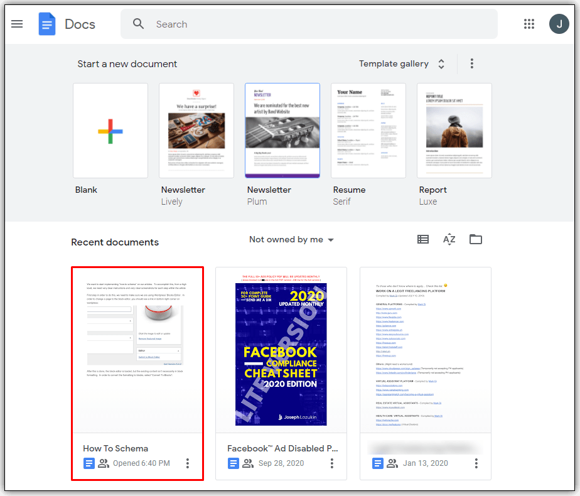Switch to list view icon

pyautogui.click(x=423, y=239)
